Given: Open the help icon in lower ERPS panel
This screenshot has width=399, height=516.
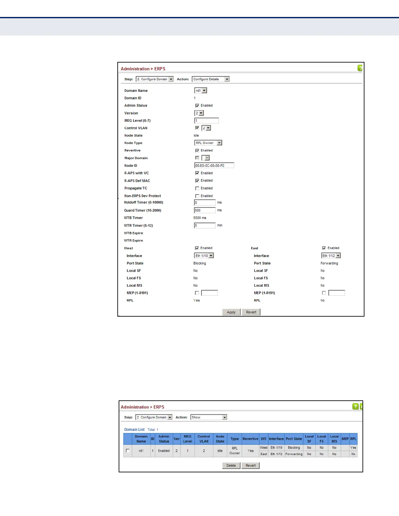Looking at the screenshot, I should 355,406.
